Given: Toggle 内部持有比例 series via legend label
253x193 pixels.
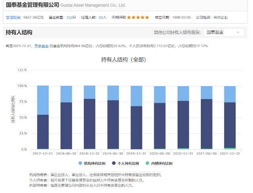Looking at the screenshot, I should 160,163.
